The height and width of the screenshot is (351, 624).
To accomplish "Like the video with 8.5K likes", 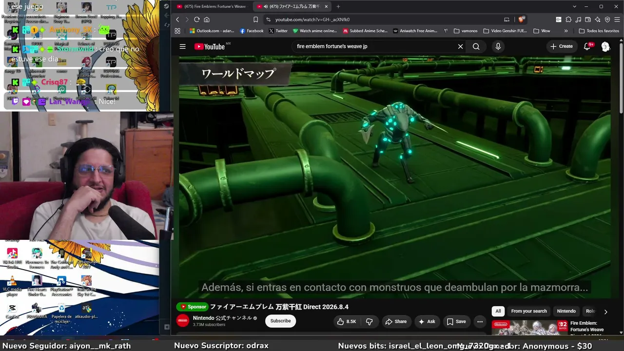I will click(x=346, y=322).
